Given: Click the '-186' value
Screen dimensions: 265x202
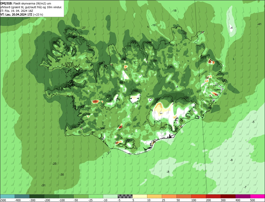Looking at the screenshot, I should 154,61.
